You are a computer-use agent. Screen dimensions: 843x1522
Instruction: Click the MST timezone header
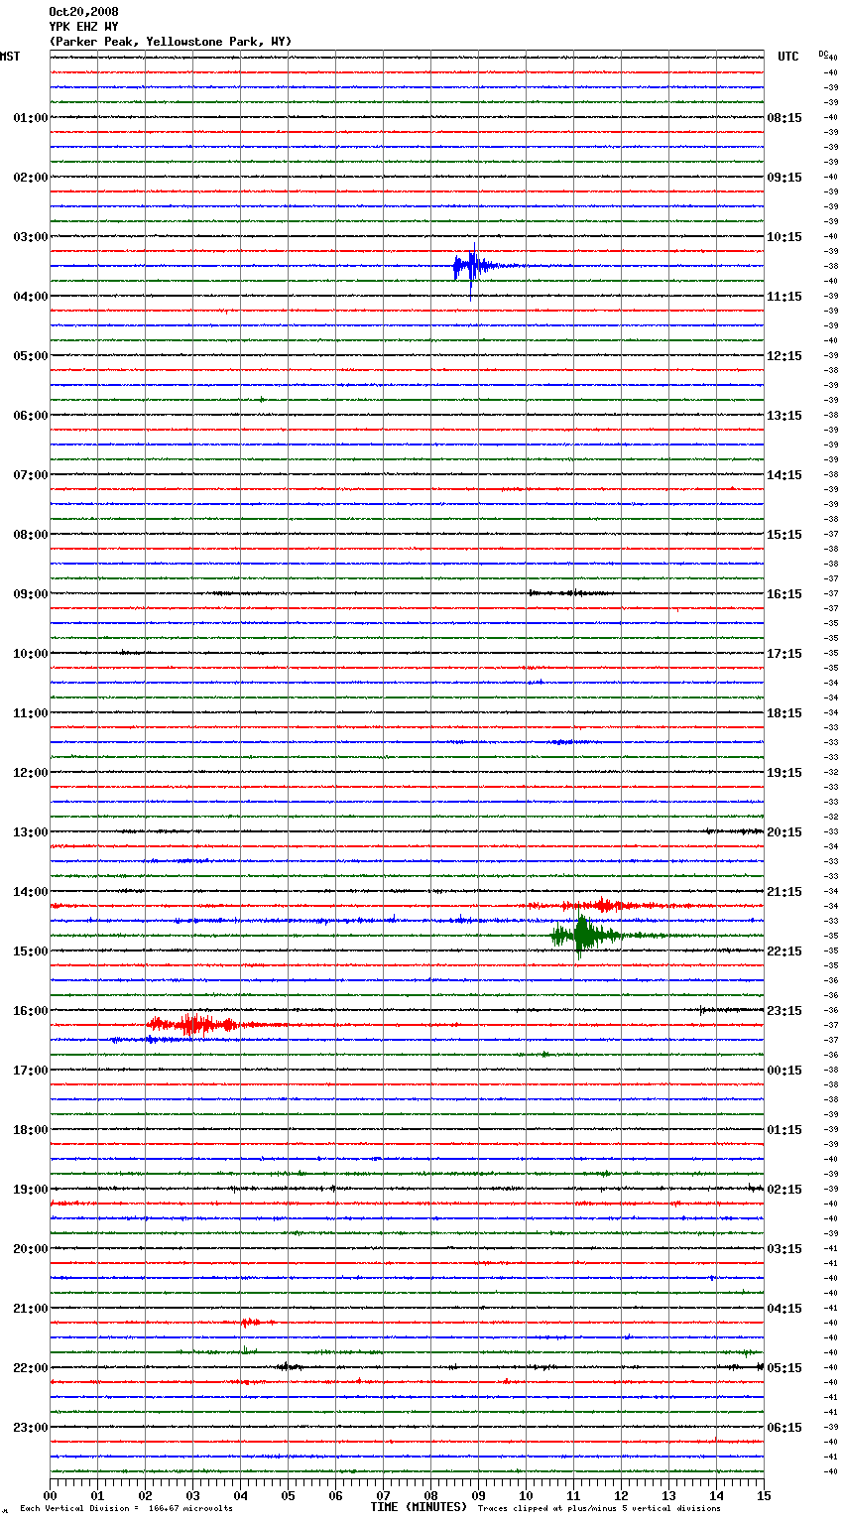(x=10, y=57)
